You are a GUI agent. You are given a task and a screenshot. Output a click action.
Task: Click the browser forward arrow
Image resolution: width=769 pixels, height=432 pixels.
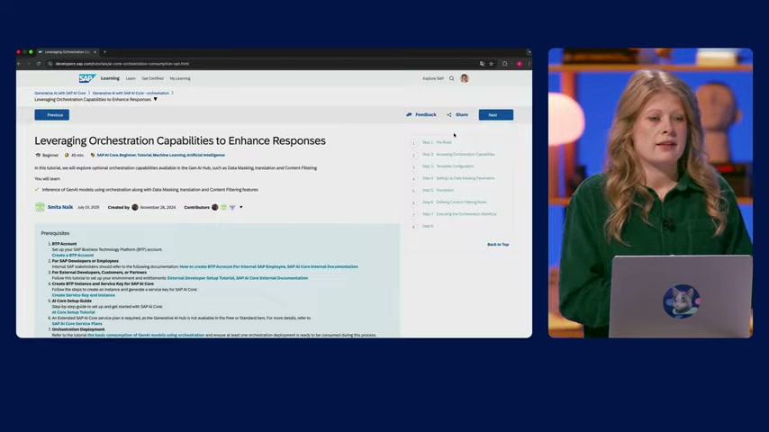point(29,64)
